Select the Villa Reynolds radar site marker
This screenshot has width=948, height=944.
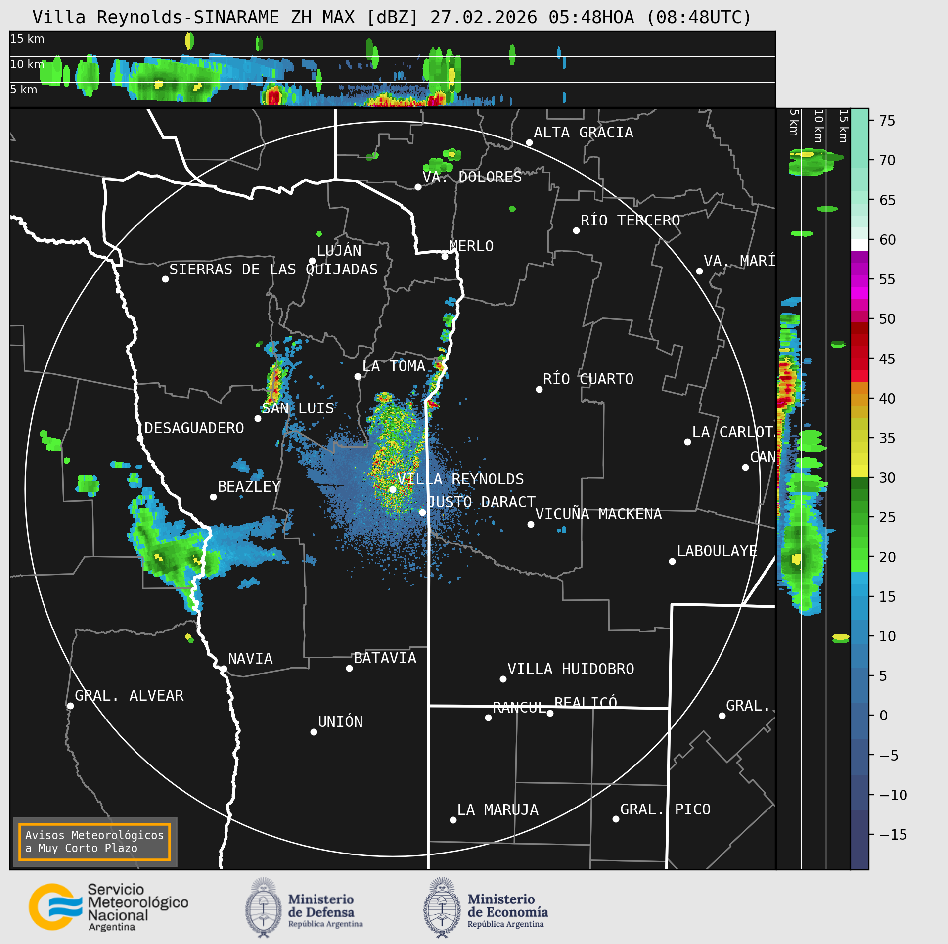pos(393,489)
